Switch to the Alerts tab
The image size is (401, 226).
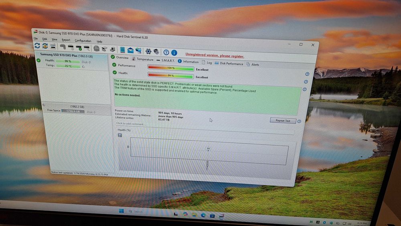point(253,65)
